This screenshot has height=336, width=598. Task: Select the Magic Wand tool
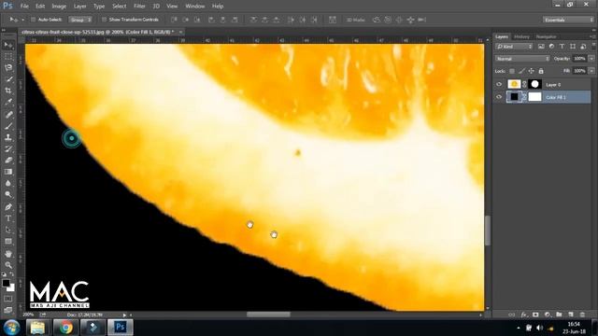(8, 79)
